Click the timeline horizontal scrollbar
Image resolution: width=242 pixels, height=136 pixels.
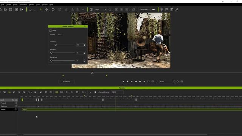[x=115, y=135]
